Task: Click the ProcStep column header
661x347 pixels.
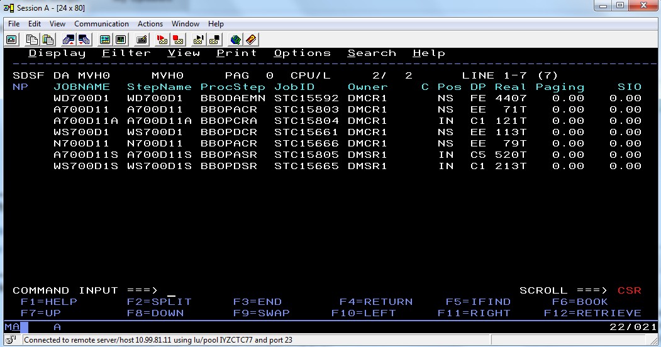Action: tap(233, 87)
